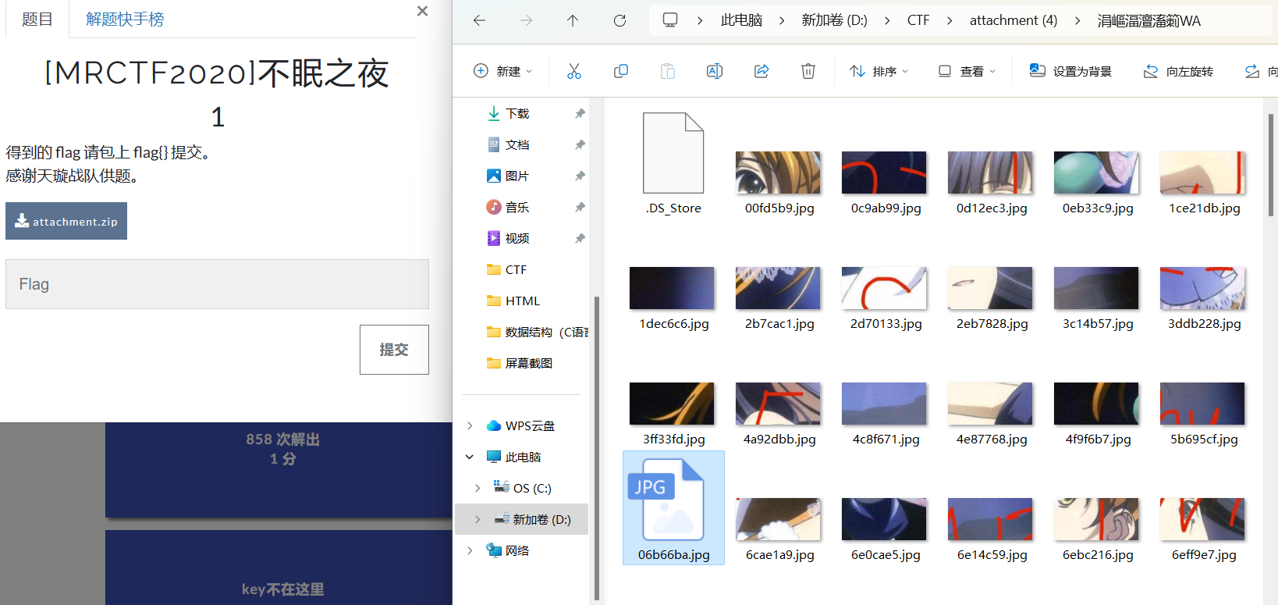Click attachment (4) in address breadcrumb

(1014, 20)
